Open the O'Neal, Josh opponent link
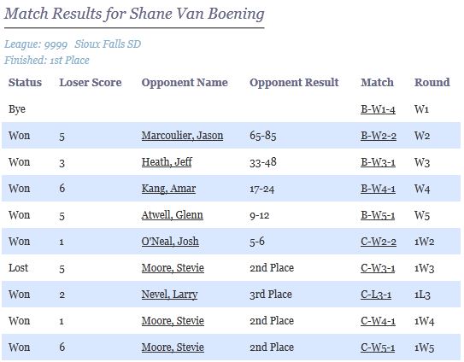The height and width of the screenshot is (362, 464). point(170,242)
